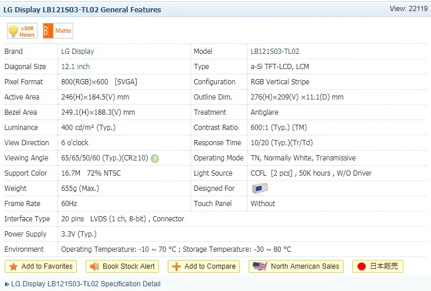The width and height of the screenshot is (431, 291).
Task: Click outline dimension 276(H)×209(V)×11.1(D) mm
Action: (297, 97)
